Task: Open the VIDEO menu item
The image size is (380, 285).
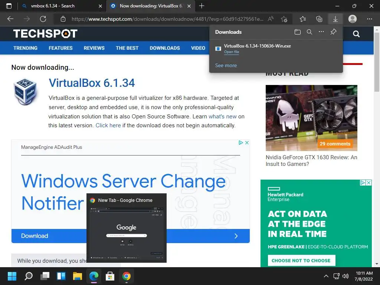Action: tap(198, 48)
